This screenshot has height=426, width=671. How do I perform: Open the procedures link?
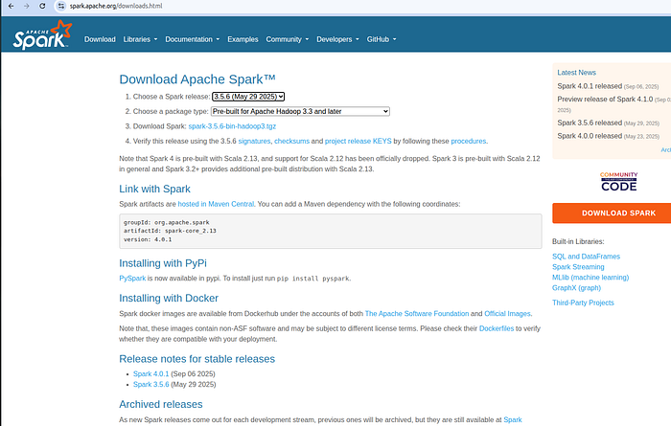tap(468, 141)
